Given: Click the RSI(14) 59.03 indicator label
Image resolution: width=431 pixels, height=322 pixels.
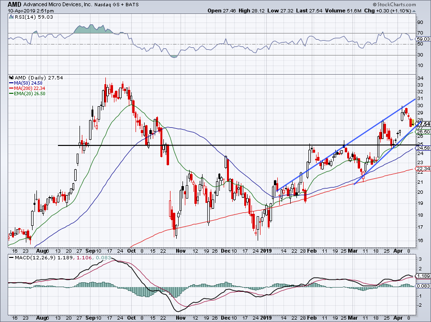Looking at the screenshot, I should click(34, 17).
